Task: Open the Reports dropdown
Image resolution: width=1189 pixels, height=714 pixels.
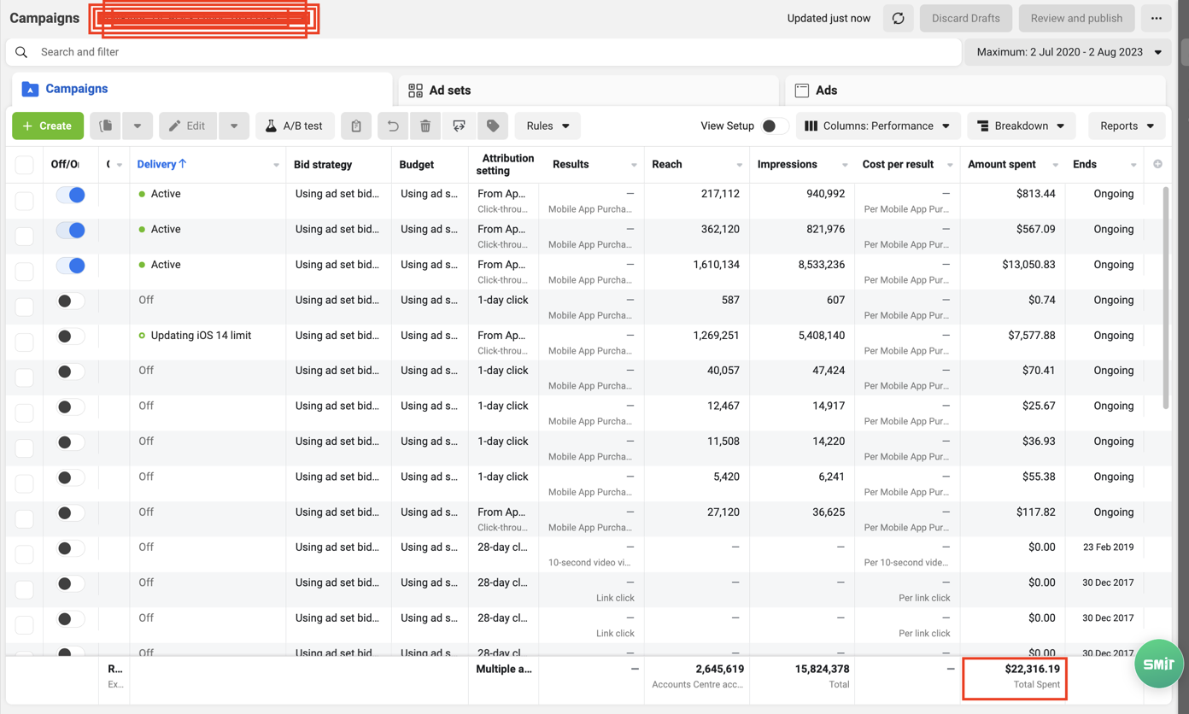Action: [1127, 126]
